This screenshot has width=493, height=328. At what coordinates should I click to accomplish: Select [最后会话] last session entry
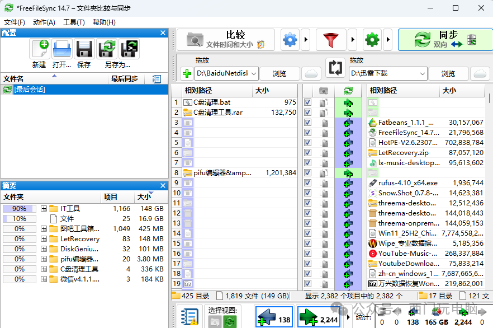[x=84, y=90]
